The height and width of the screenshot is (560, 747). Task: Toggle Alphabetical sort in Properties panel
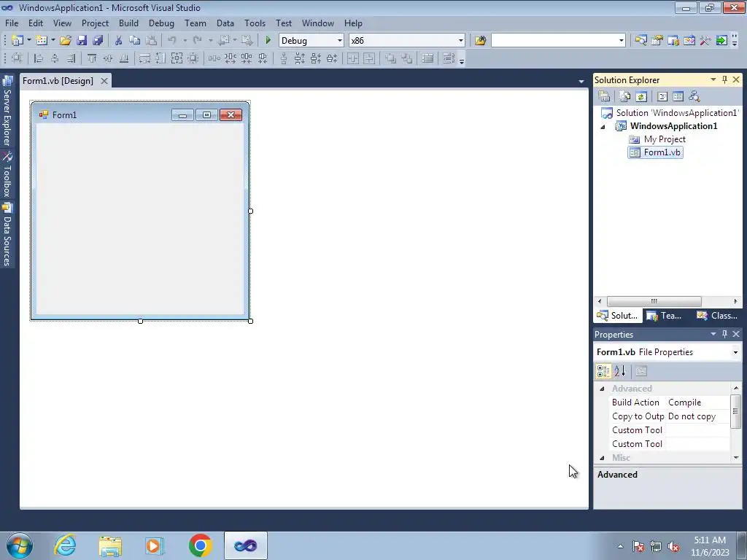tap(620, 371)
